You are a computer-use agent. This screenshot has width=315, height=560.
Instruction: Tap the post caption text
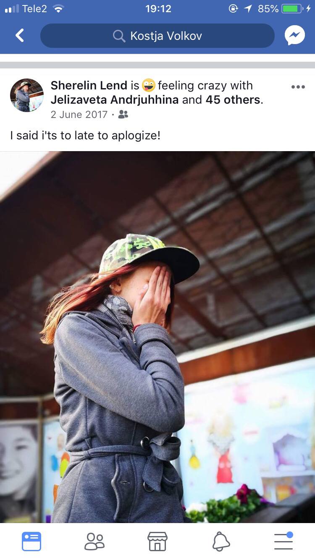pos(85,136)
